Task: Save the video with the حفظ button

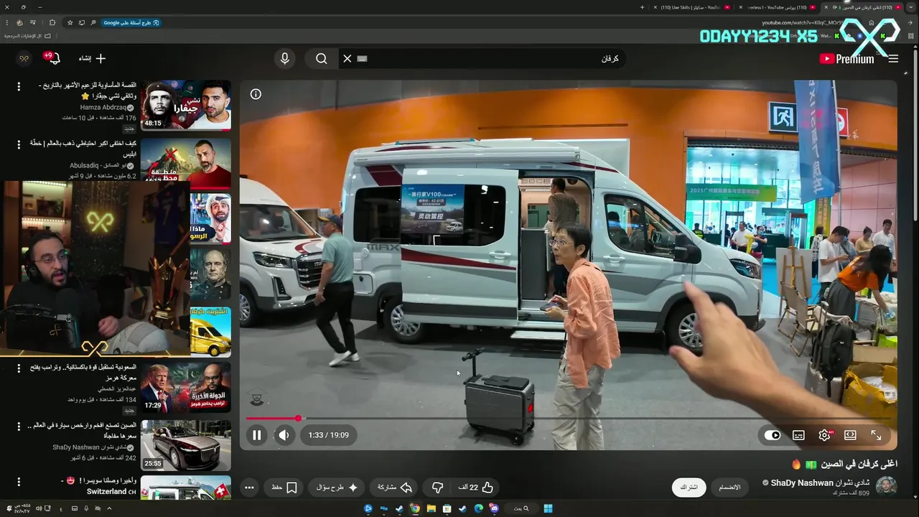Action: tap(284, 488)
